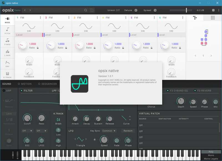
Task: Open first Off dropdown under Cutoff
Action: [27, 131]
